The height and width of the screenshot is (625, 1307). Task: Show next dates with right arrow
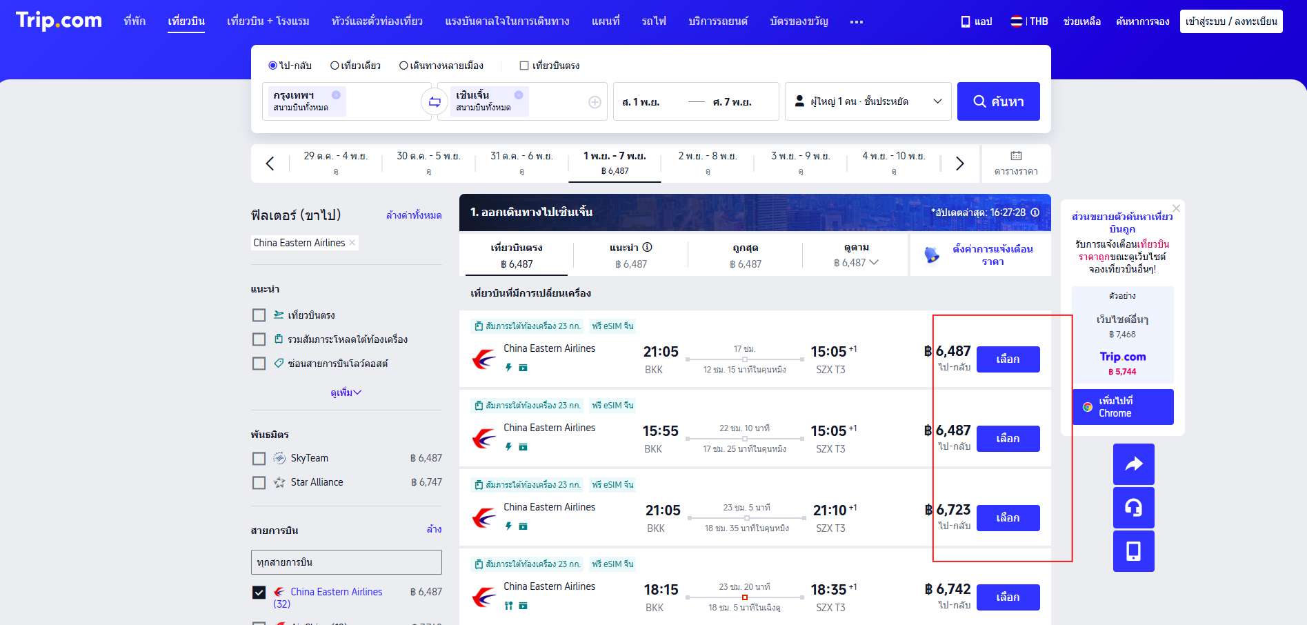pos(959,163)
